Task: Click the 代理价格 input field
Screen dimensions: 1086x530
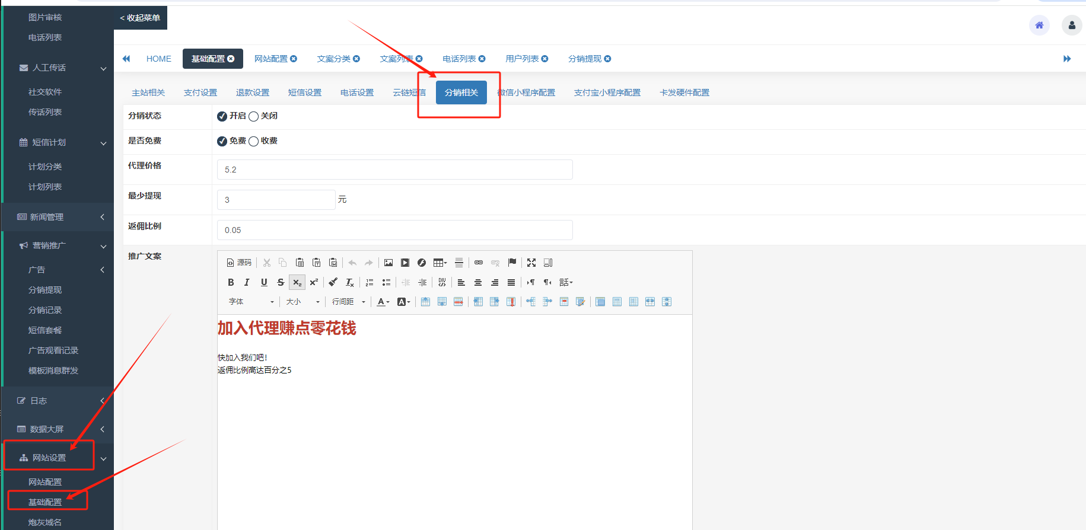Action: [395, 170]
